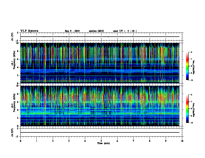The height and width of the screenshot is (158, 205).
Task: Click the ch.2 "Frequency (kHz)" axis label
Action: point(14,103)
